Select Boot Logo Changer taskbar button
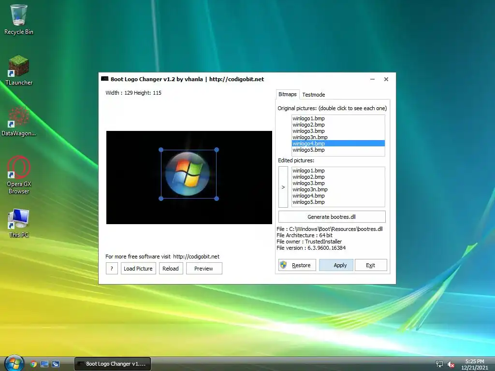The image size is (495, 371). (113, 364)
